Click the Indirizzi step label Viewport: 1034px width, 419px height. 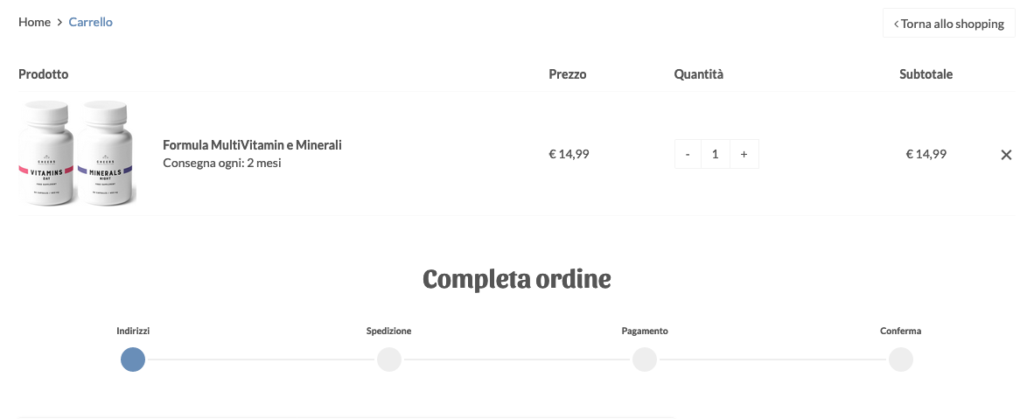point(133,331)
